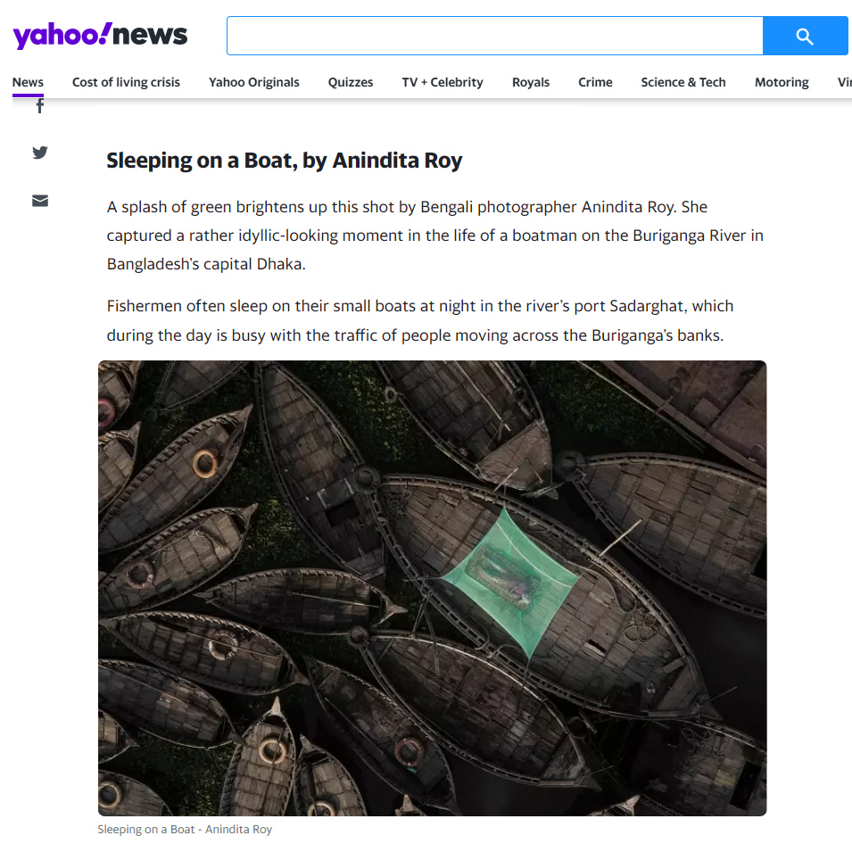Viewport: 852px width, 852px height.
Task: Select Yahoo Originals in navigation
Action: coord(253,82)
